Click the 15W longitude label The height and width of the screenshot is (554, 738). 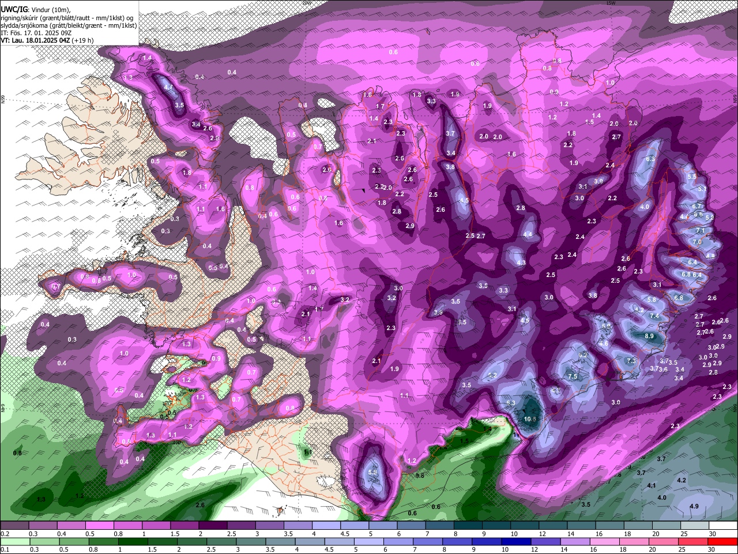coord(611,3)
